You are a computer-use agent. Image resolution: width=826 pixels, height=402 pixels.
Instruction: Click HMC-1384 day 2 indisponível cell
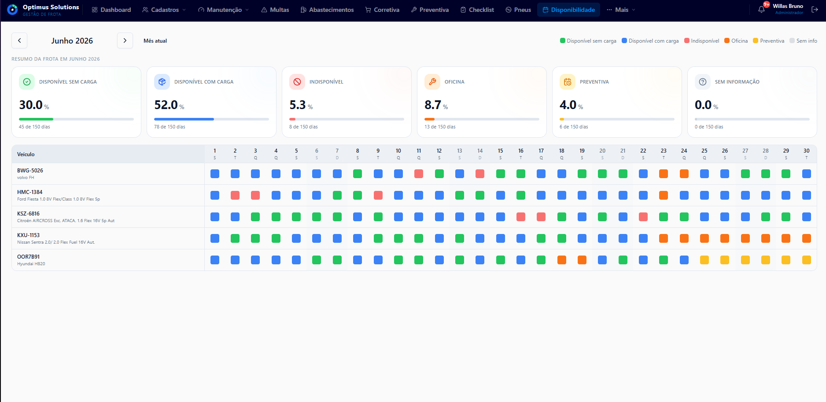pyautogui.click(x=235, y=195)
